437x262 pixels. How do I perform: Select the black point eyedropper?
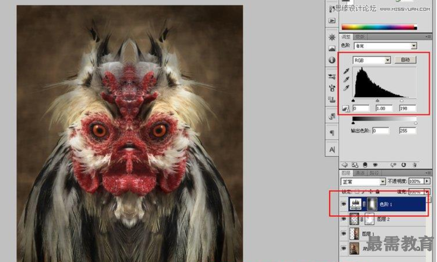[x=346, y=71]
